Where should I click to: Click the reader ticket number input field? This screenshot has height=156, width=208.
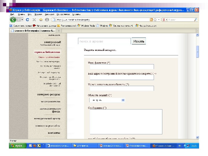point(122,88)
